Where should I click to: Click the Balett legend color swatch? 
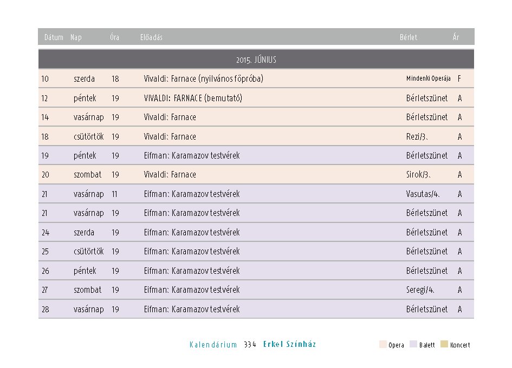pos(413,344)
